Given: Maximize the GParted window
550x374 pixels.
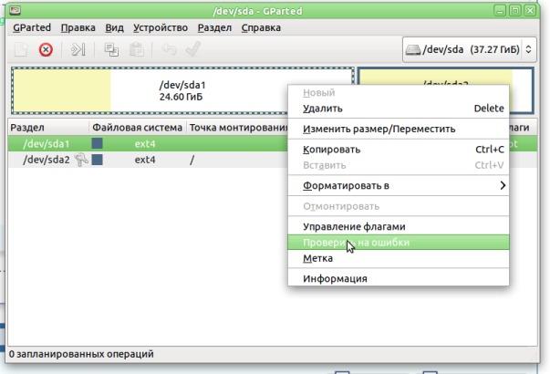Looking at the screenshot, I should pyautogui.click(x=515, y=11).
